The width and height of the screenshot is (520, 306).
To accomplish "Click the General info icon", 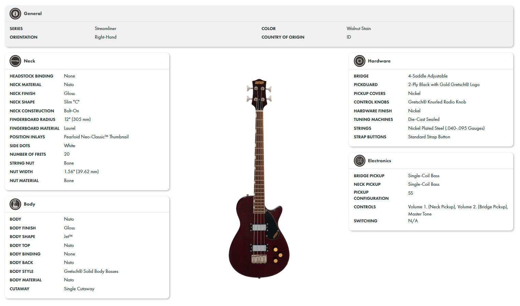I will click(15, 14).
